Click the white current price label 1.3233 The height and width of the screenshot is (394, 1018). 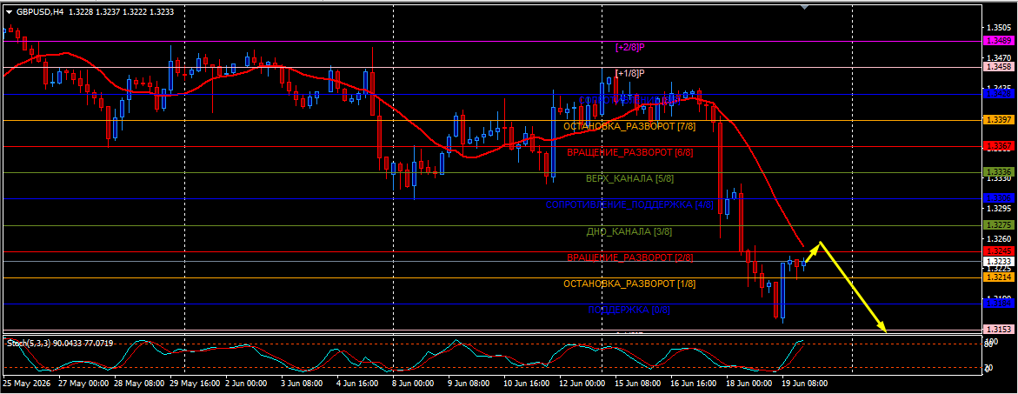tap(997, 261)
